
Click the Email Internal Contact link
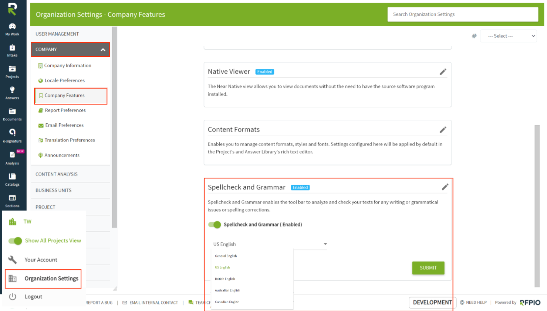pos(154,303)
